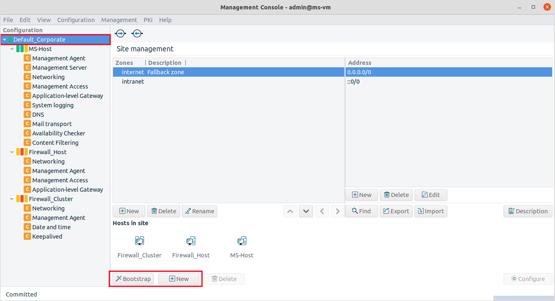Move zone up with the up arrow
This screenshot has height=301, width=555.
(x=290, y=211)
